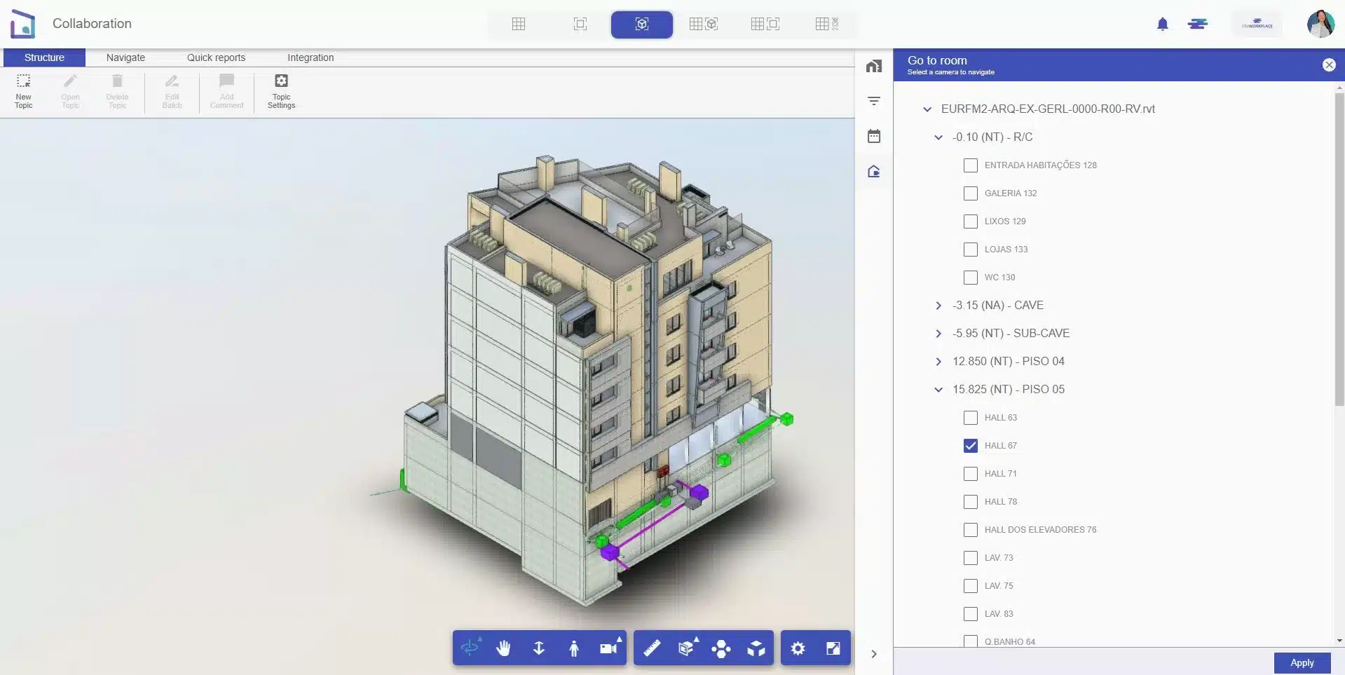Viewport: 1345px width, 675px height.
Task: Select the Walk navigation tool
Action: click(573, 648)
